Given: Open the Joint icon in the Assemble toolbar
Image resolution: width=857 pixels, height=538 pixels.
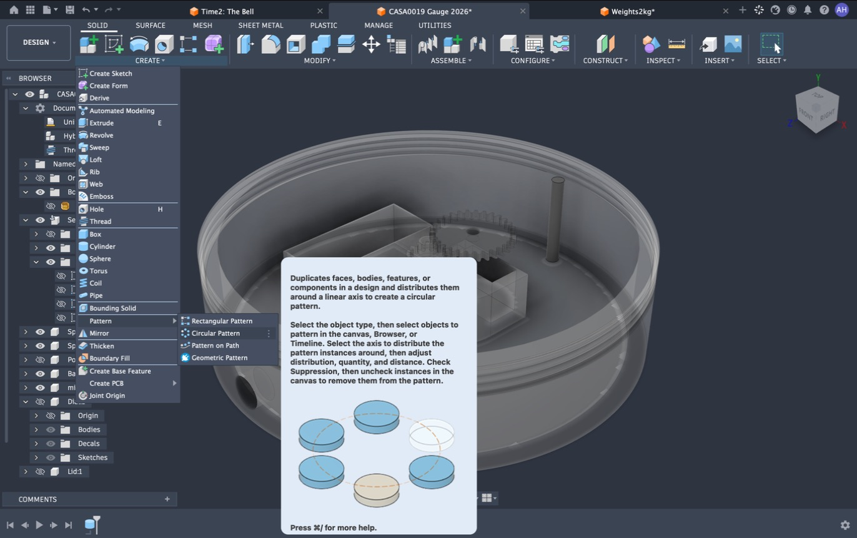Looking at the screenshot, I should (427, 44).
